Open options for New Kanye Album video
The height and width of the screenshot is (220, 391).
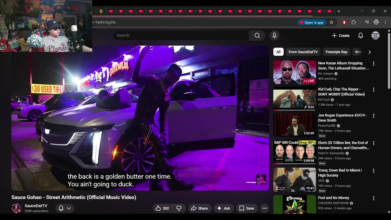374,64
